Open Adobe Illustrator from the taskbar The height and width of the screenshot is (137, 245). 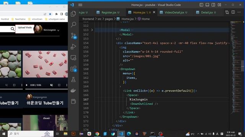tap(73, 134)
